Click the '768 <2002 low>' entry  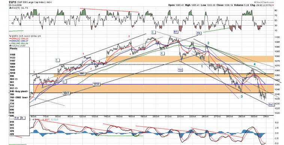coord(19,97)
